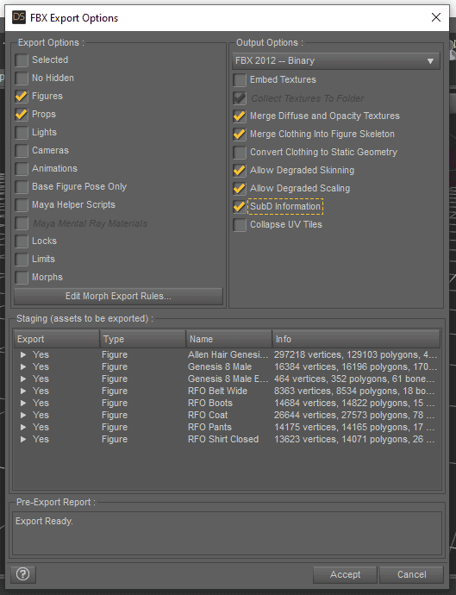Image resolution: width=456 pixels, height=595 pixels.
Task: Open Edit Morph Export Rules
Action: (x=118, y=296)
